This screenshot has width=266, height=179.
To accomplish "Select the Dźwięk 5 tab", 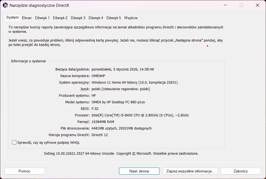I will 114,18.
